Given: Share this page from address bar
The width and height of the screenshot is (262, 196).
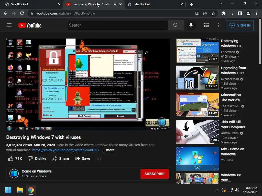Looking at the screenshot, I should tap(205, 13).
